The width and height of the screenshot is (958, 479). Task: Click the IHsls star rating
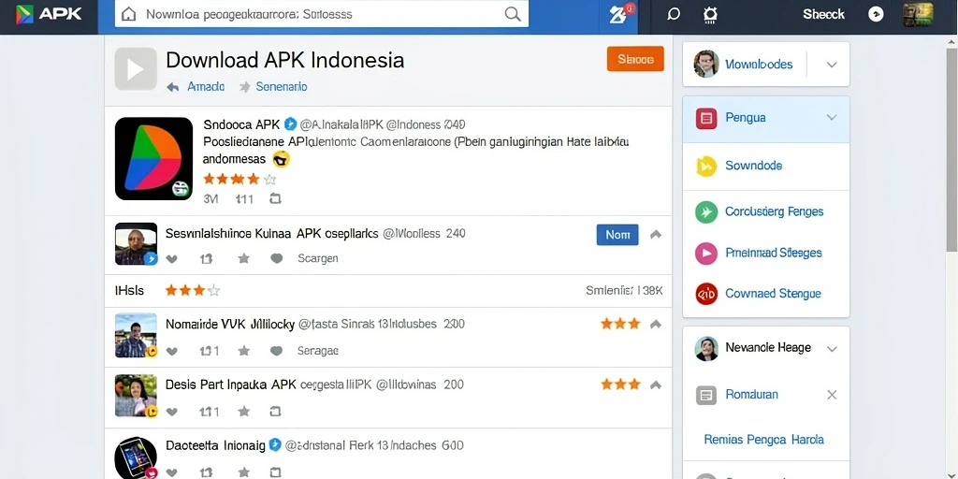coord(193,291)
